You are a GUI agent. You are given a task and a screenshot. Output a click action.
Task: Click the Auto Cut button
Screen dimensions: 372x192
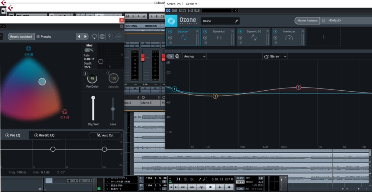(105, 135)
